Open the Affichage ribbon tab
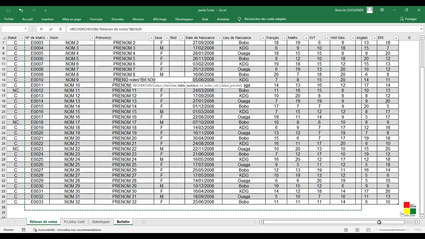The image size is (425, 239). coord(160,19)
